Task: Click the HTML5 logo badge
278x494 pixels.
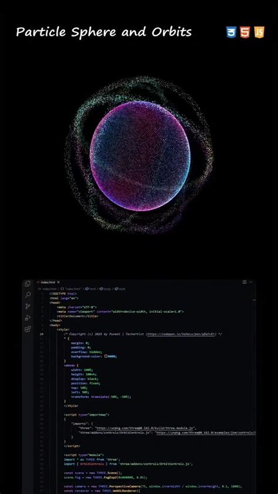Action: point(245,32)
